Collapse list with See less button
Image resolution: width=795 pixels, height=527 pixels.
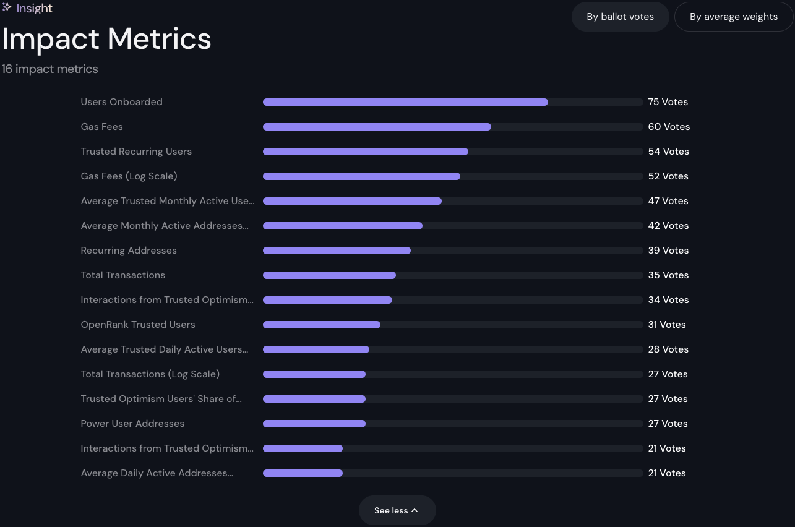click(x=397, y=510)
